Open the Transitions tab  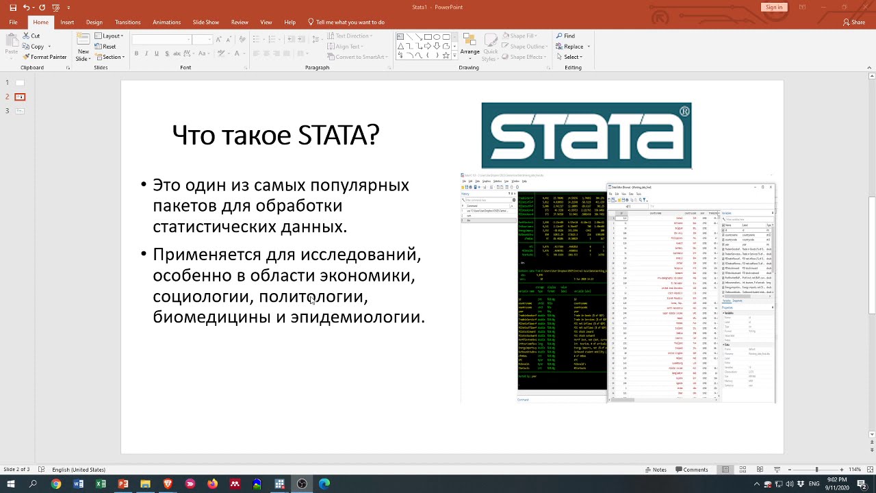(127, 22)
